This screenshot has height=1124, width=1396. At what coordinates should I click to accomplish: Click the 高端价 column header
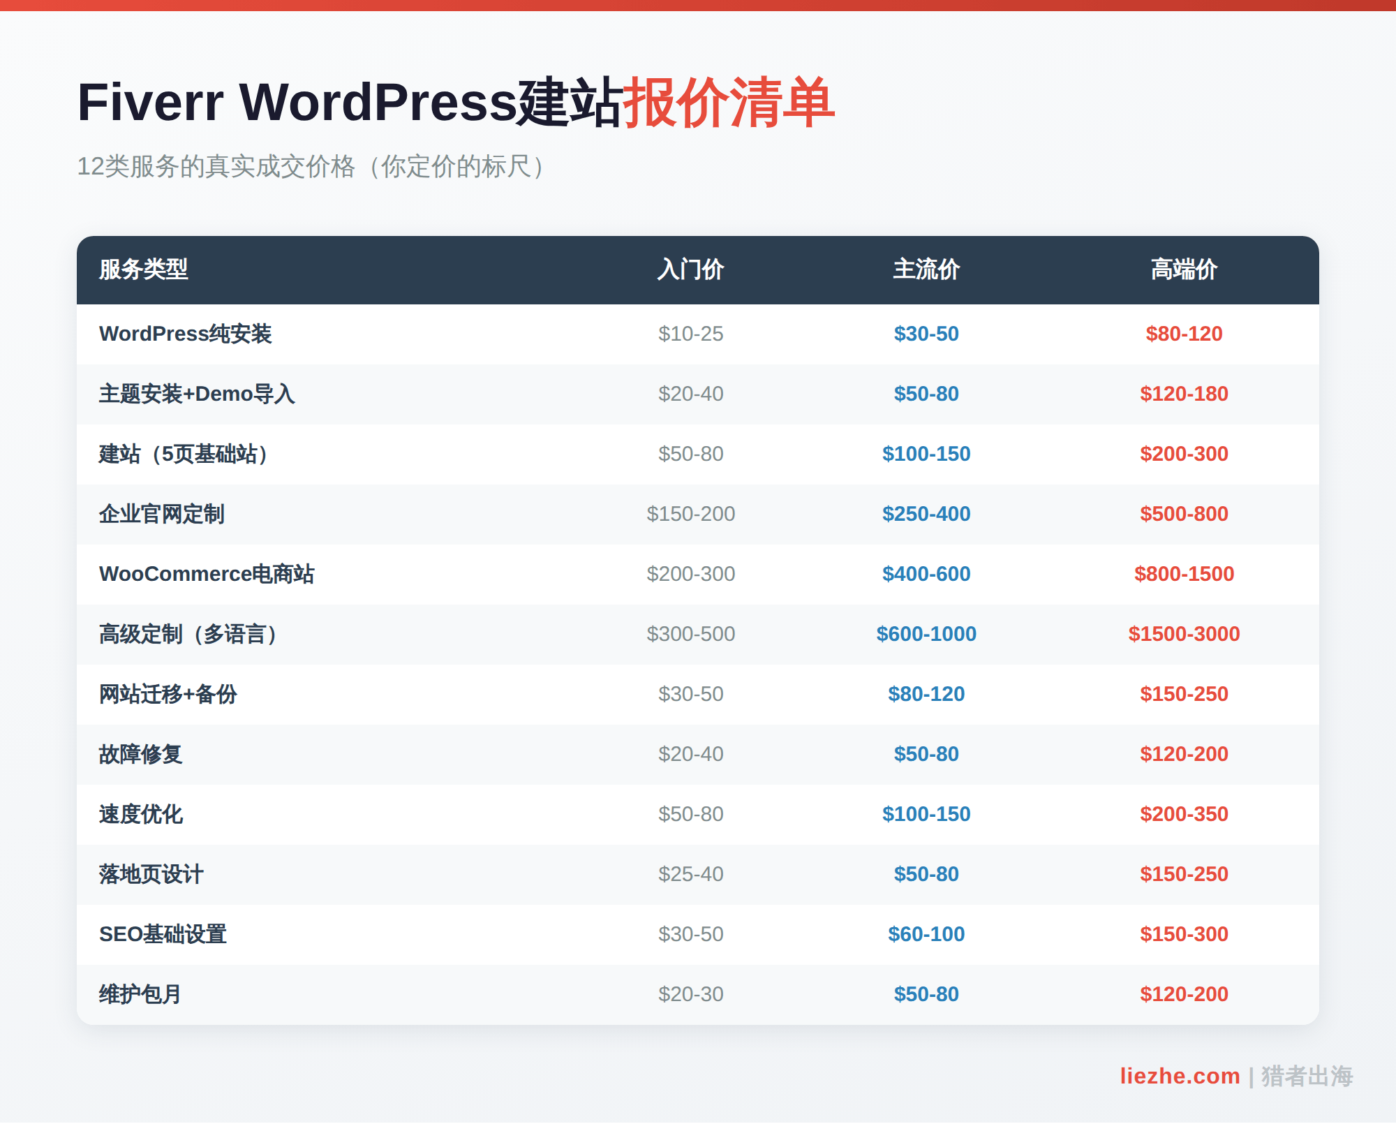tap(1184, 269)
